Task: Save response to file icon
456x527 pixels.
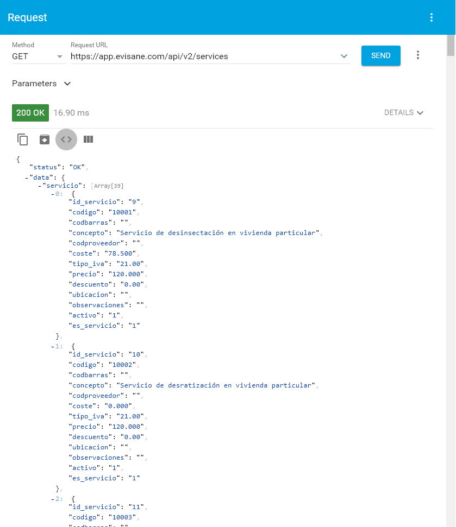Action: click(45, 139)
